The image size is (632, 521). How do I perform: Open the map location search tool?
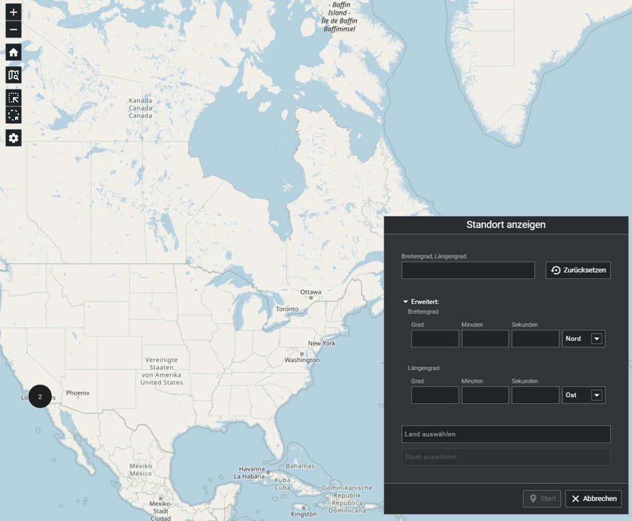pyautogui.click(x=13, y=75)
